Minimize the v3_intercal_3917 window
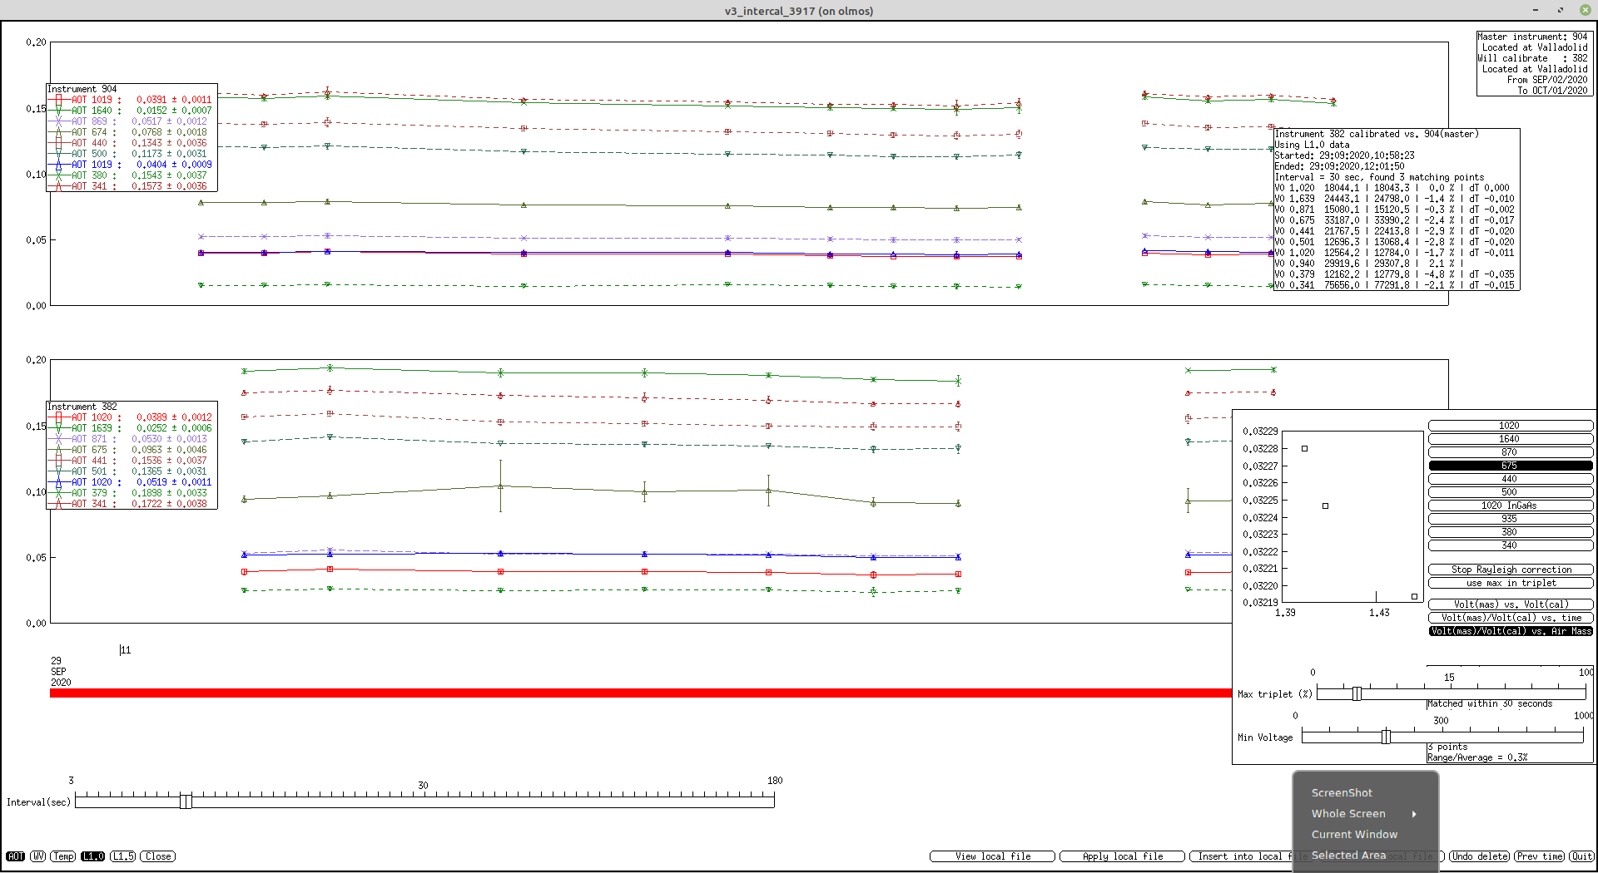 point(1536,10)
